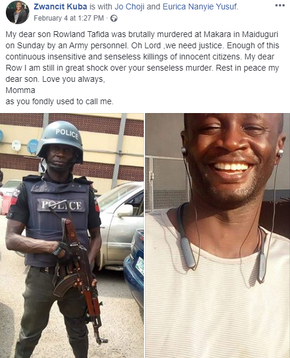290x358 pixels.
Task: Click the globe public privacy icon
Action: 114,18
